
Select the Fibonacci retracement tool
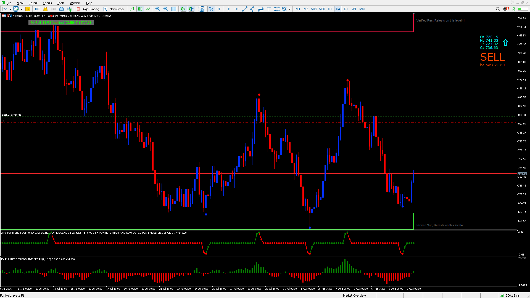coord(261,9)
